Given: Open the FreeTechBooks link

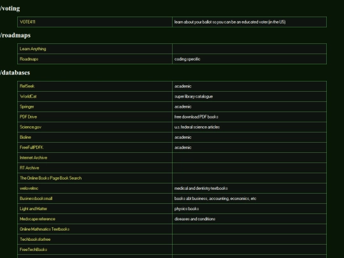Looking at the screenshot, I should [x=33, y=250].
